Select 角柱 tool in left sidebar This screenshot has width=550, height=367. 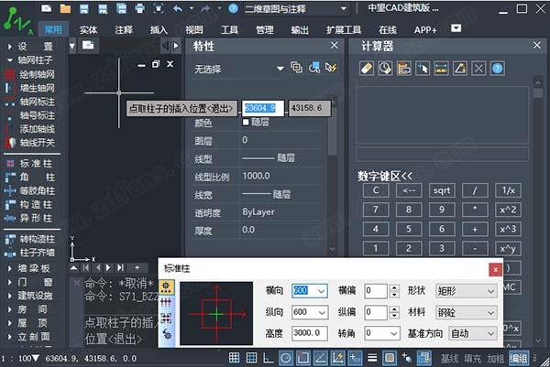(x=30, y=177)
